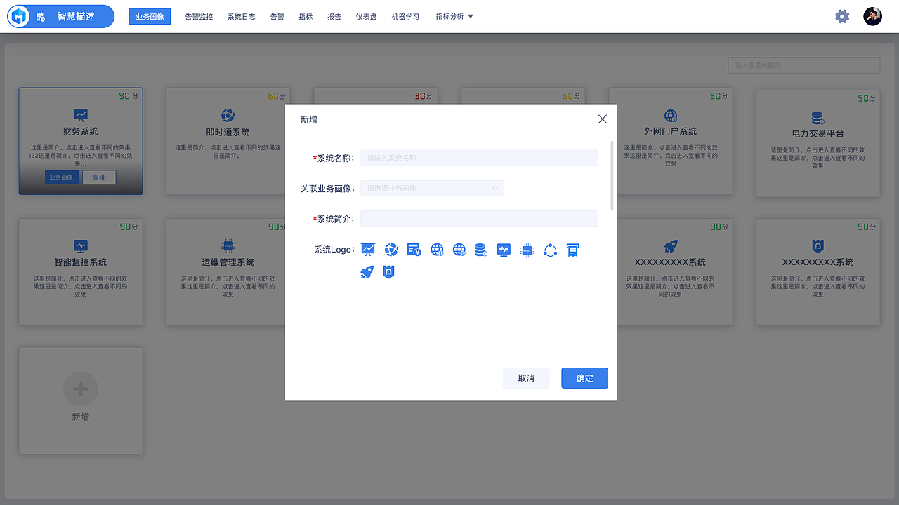Confirm the form with the 确定 button
This screenshot has width=899, height=505.
[584, 377]
